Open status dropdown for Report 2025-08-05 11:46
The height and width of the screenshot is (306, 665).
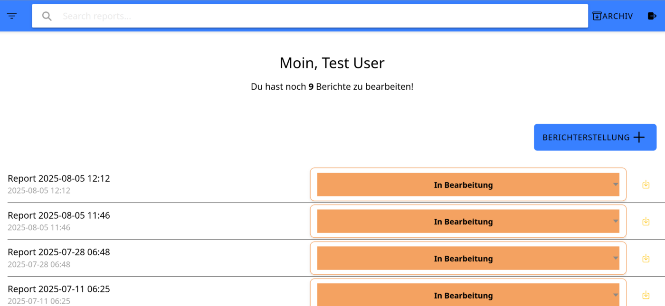(x=468, y=222)
